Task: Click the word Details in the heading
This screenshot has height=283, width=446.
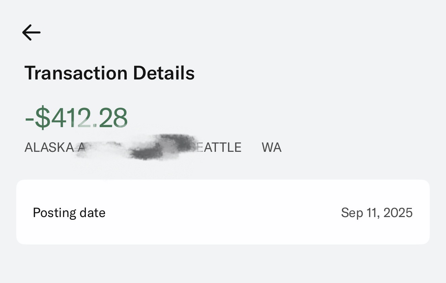Action: click(x=164, y=73)
